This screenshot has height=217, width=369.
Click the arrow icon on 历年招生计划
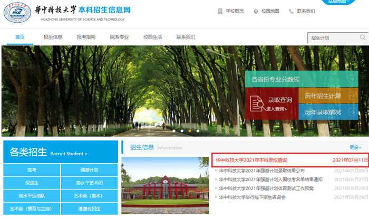click(x=352, y=96)
